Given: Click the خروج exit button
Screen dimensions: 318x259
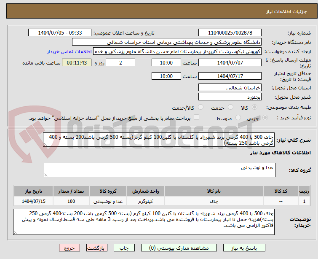Looking at the screenshot, I should point(69,248).
